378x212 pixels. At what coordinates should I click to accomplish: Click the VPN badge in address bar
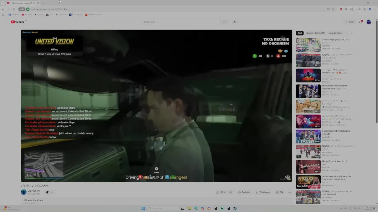coord(22,9)
